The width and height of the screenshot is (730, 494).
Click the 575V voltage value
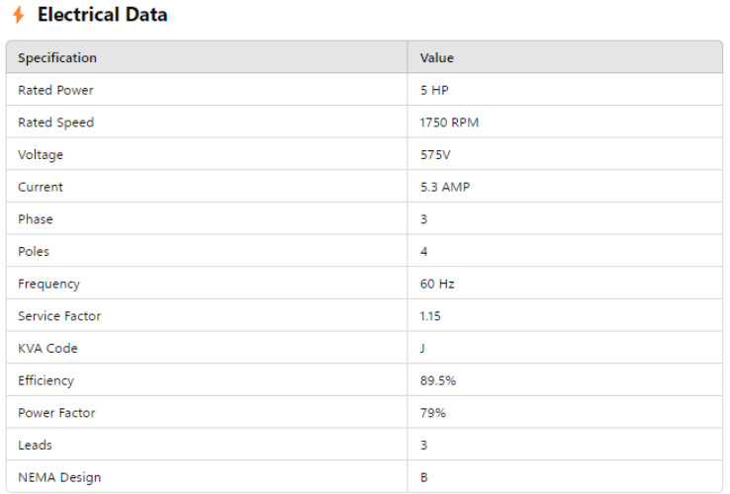click(435, 155)
